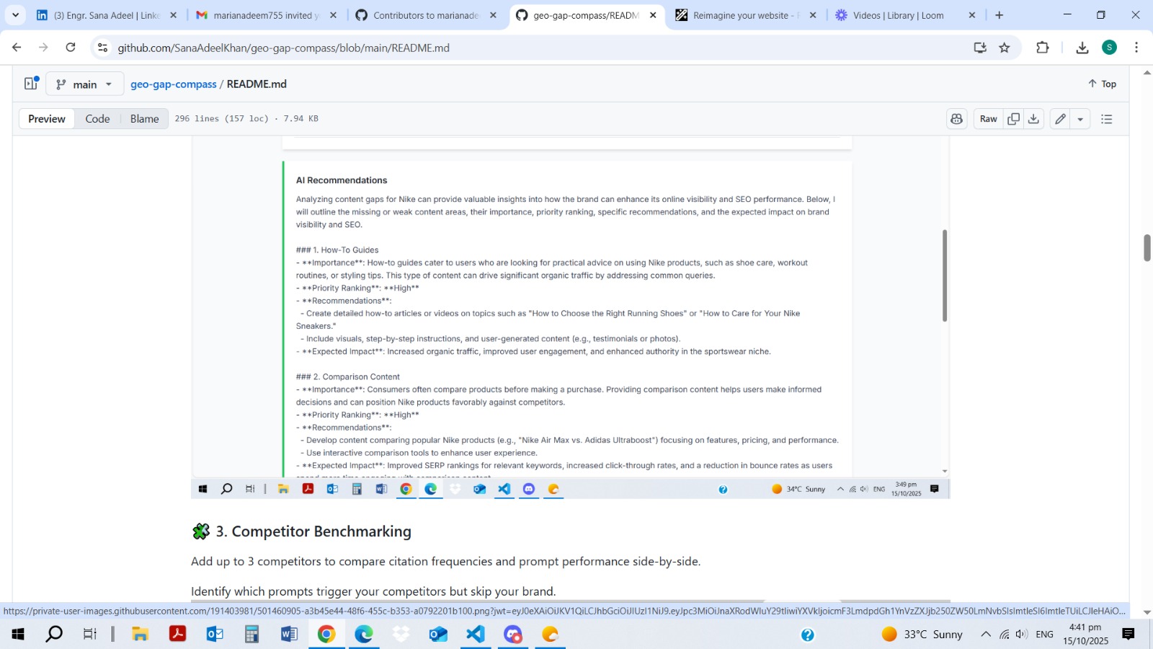The width and height of the screenshot is (1153, 649).
Task: Open geo-gap-compass repository link
Action: [173, 84]
